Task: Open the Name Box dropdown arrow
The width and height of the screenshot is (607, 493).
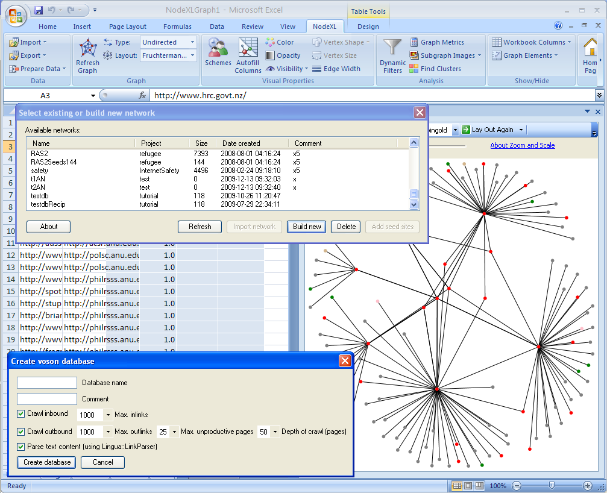Action: [93, 96]
